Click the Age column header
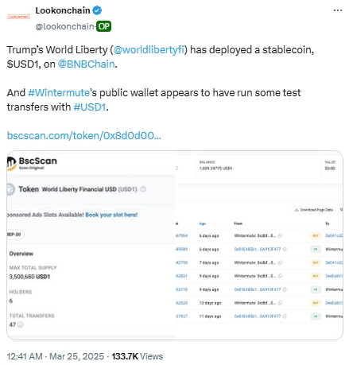This screenshot has height=365, width=353. [x=203, y=223]
